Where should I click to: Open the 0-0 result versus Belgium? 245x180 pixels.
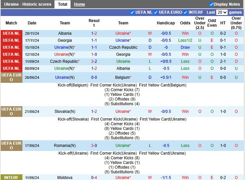(x=94, y=77)
